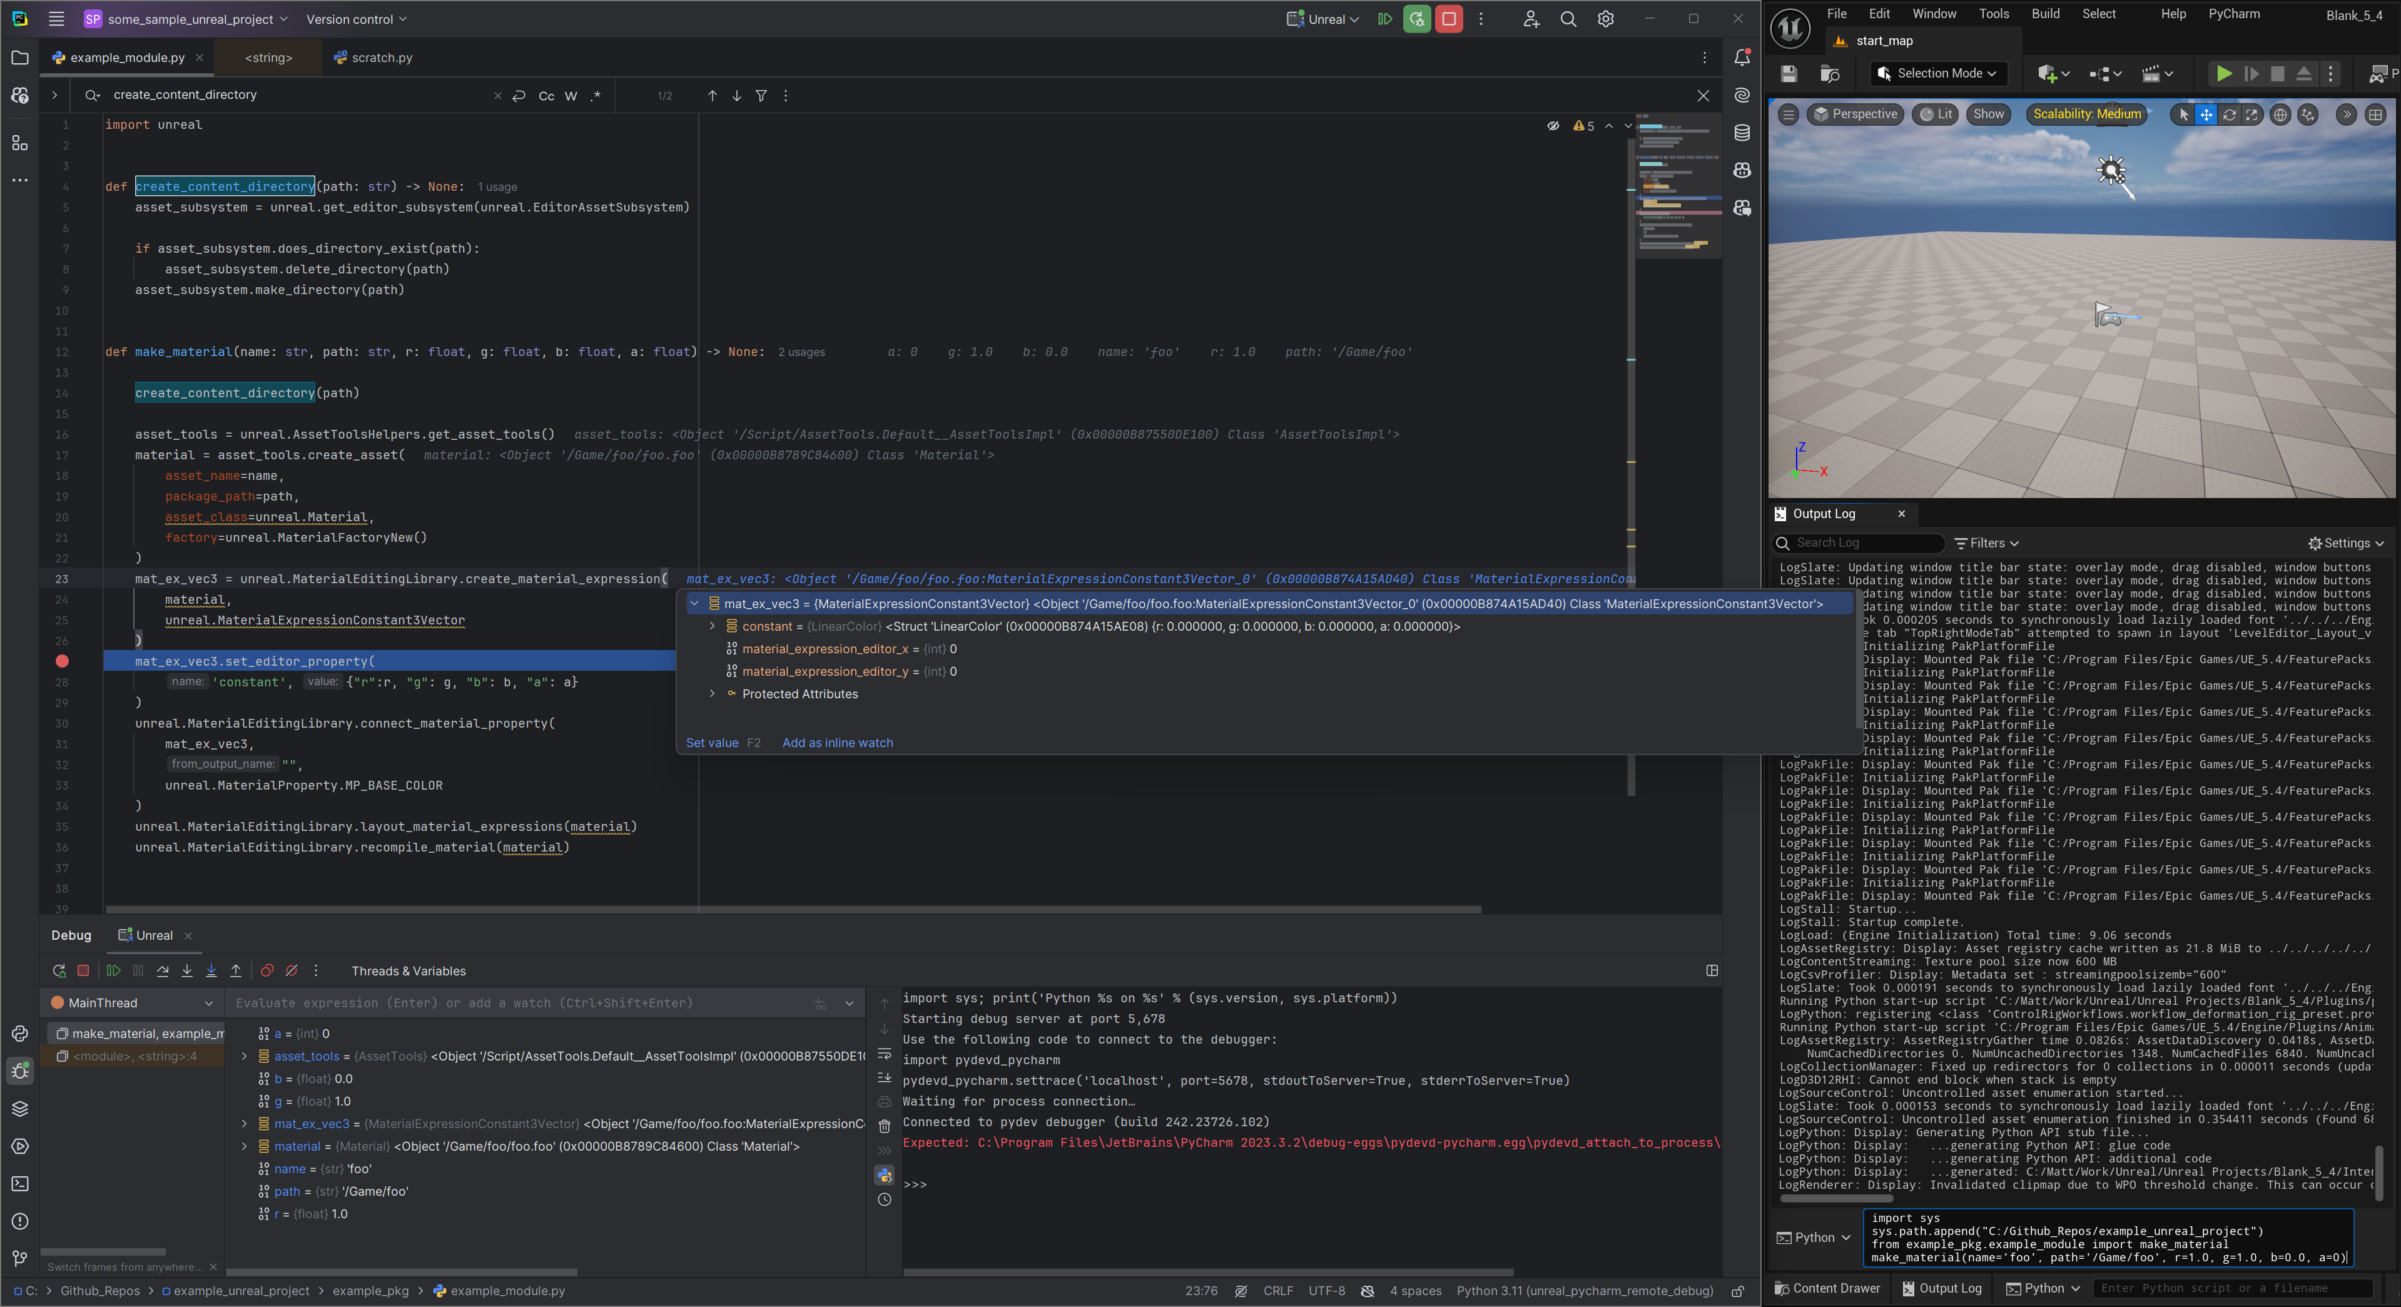Select scale transform tool in Unreal viewport
The width and height of the screenshot is (2401, 1307).
(x=2252, y=114)
